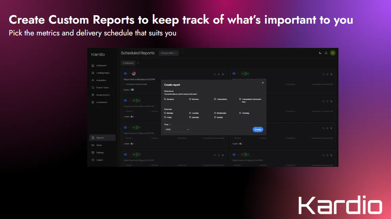This screenshot has height=219, width=391.
Task: Tick the Sunday schedule checkbox
Action: point(215,117)
